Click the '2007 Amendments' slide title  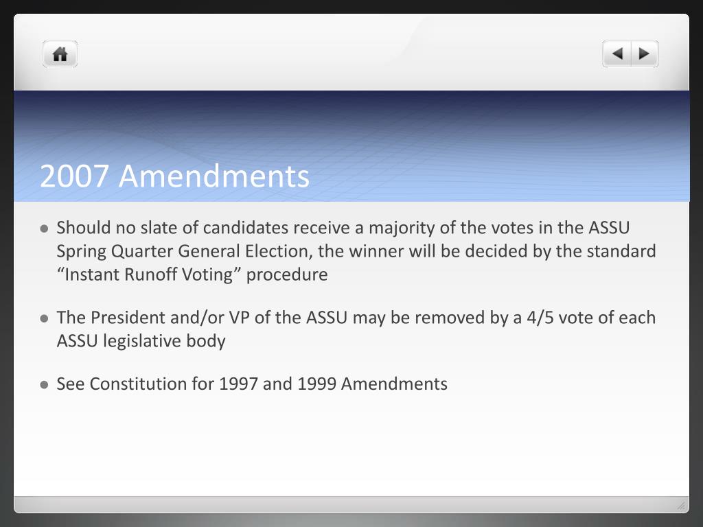click(174, 176)
